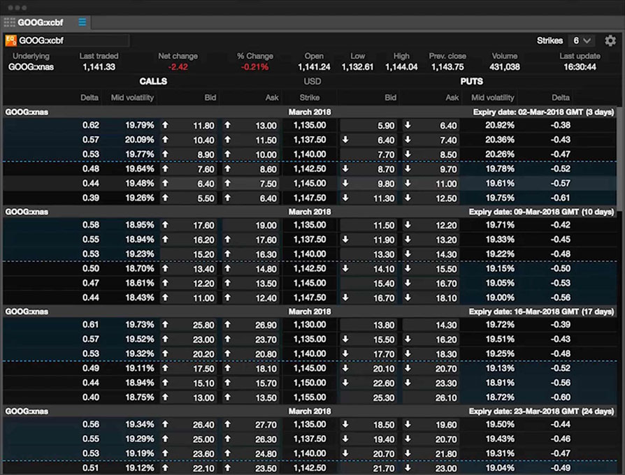Click up arrow next to call ask 19.00
This screenshot has height=475, width=625.
[x=227, y=226]
